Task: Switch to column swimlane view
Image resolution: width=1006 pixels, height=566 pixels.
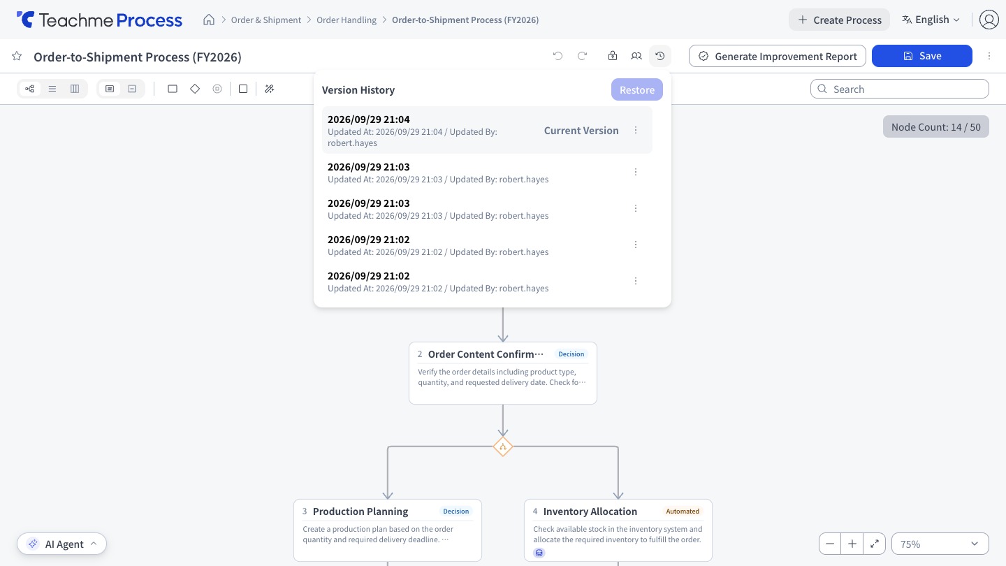Action: tap(75, 89)
